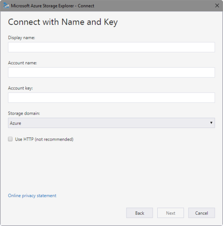223x226 pixels.
Task: Click the title bar text 'Microsoft Azure Storage Explorer'
Action: (42, 6)
